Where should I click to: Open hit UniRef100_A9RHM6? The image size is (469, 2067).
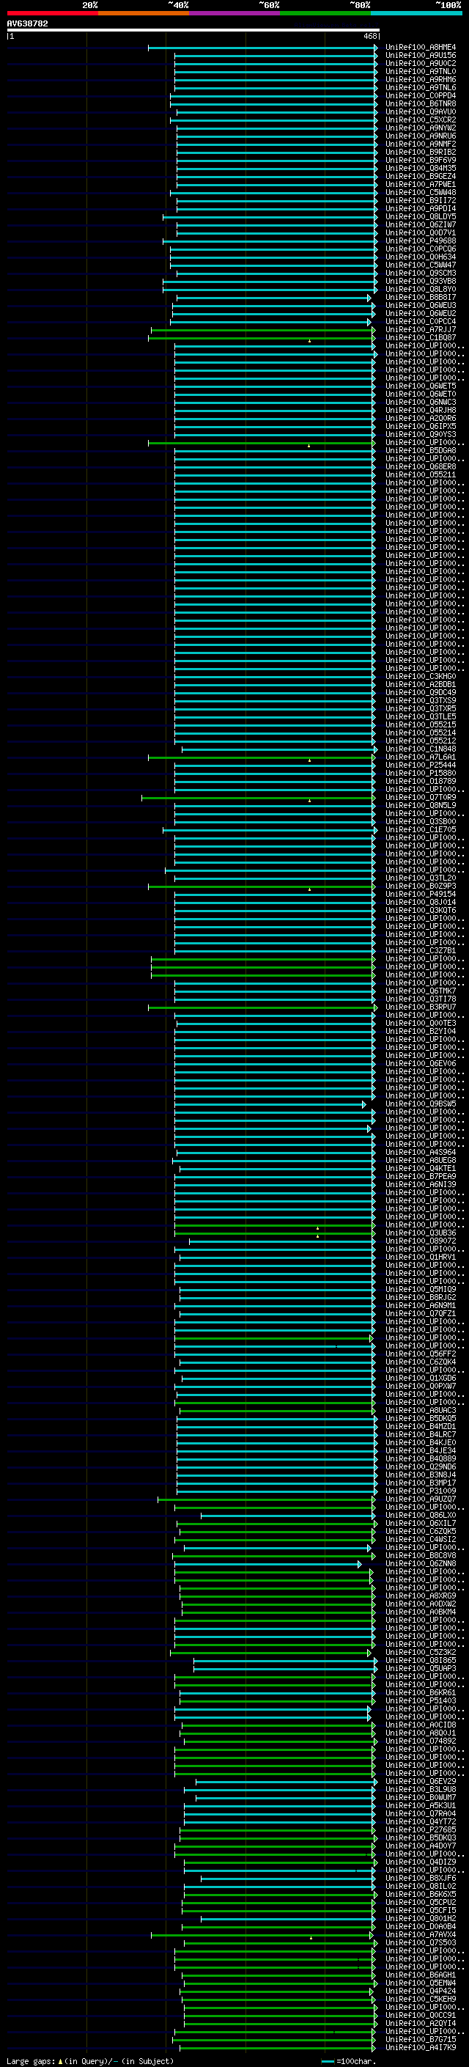[420, 79]
